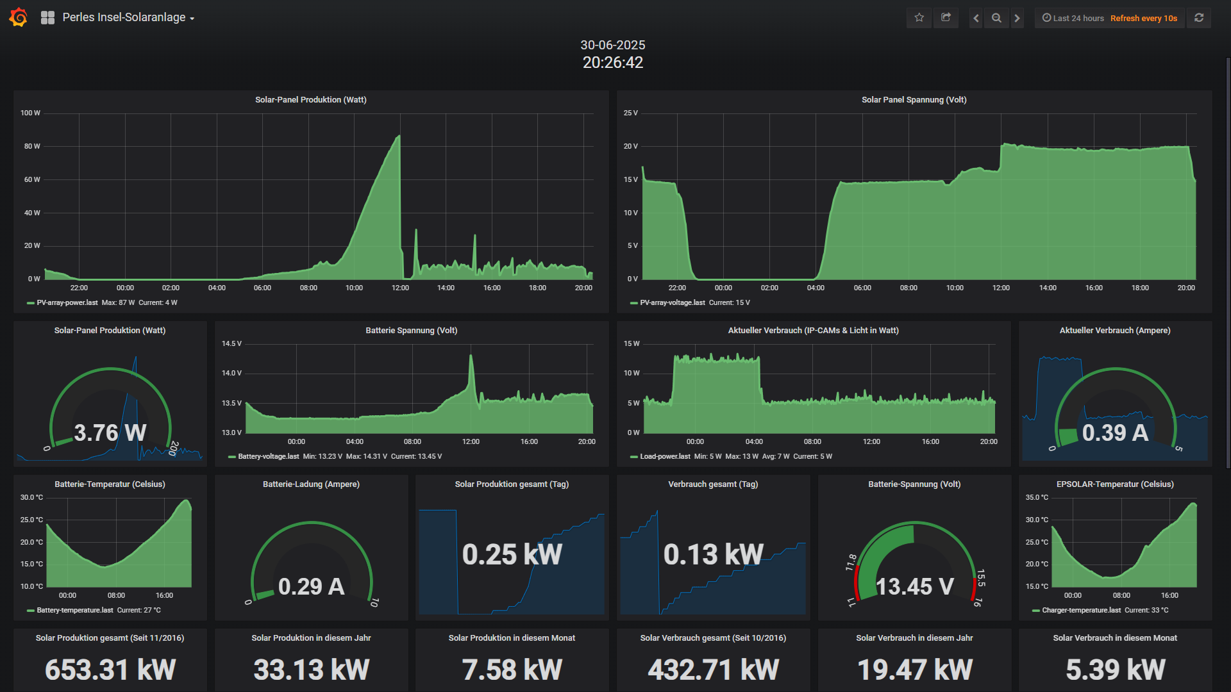Toggle Battery-voltage.last legend series

coord(268,456)
